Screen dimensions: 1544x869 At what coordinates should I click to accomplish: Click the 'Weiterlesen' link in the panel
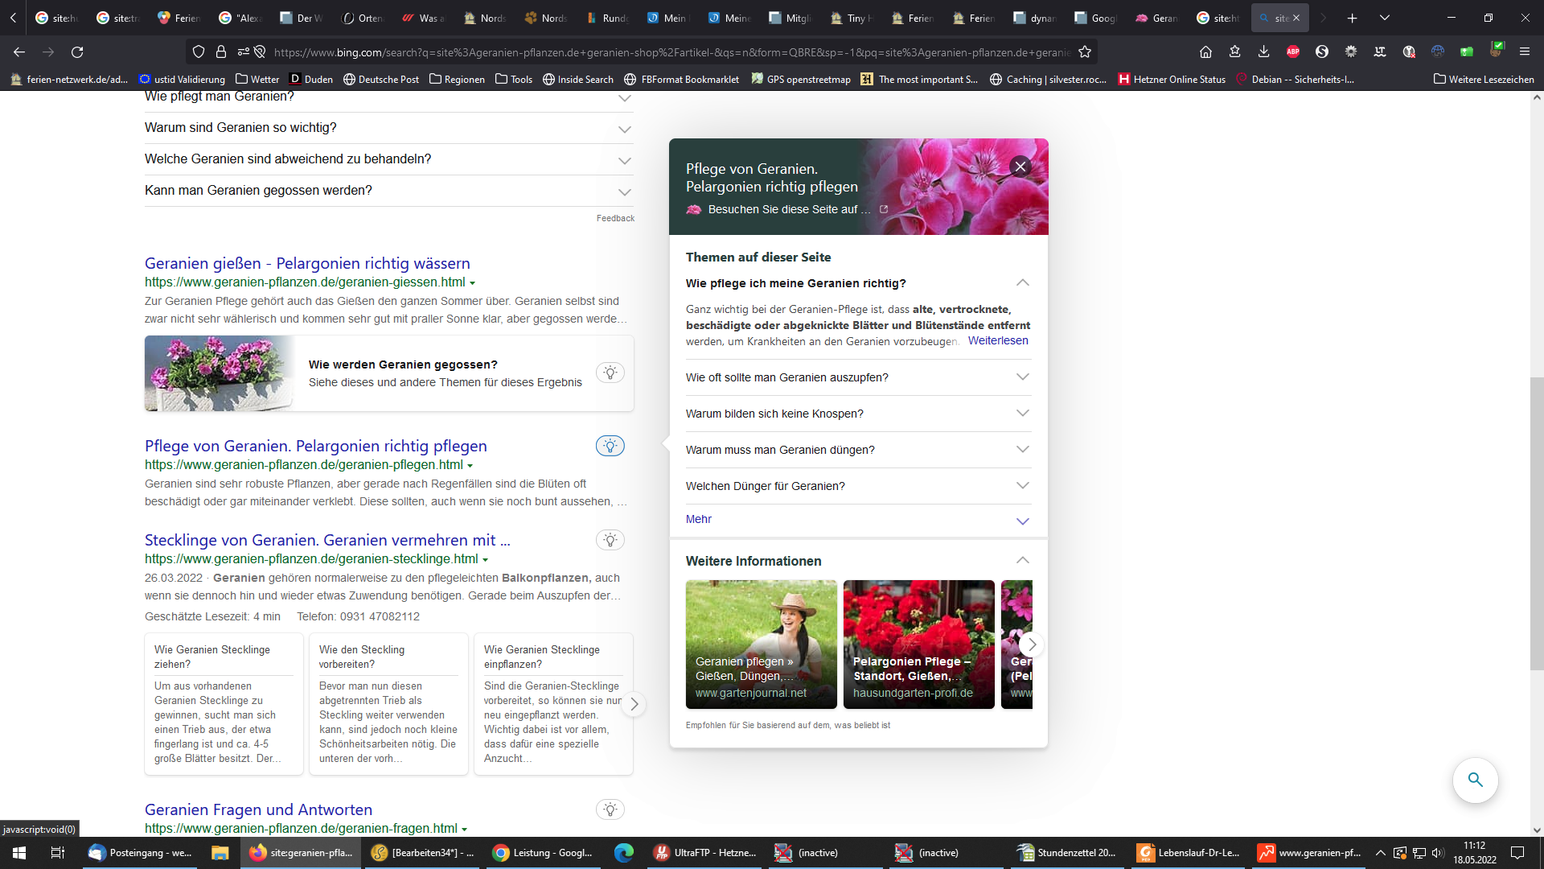pos(998,341)
